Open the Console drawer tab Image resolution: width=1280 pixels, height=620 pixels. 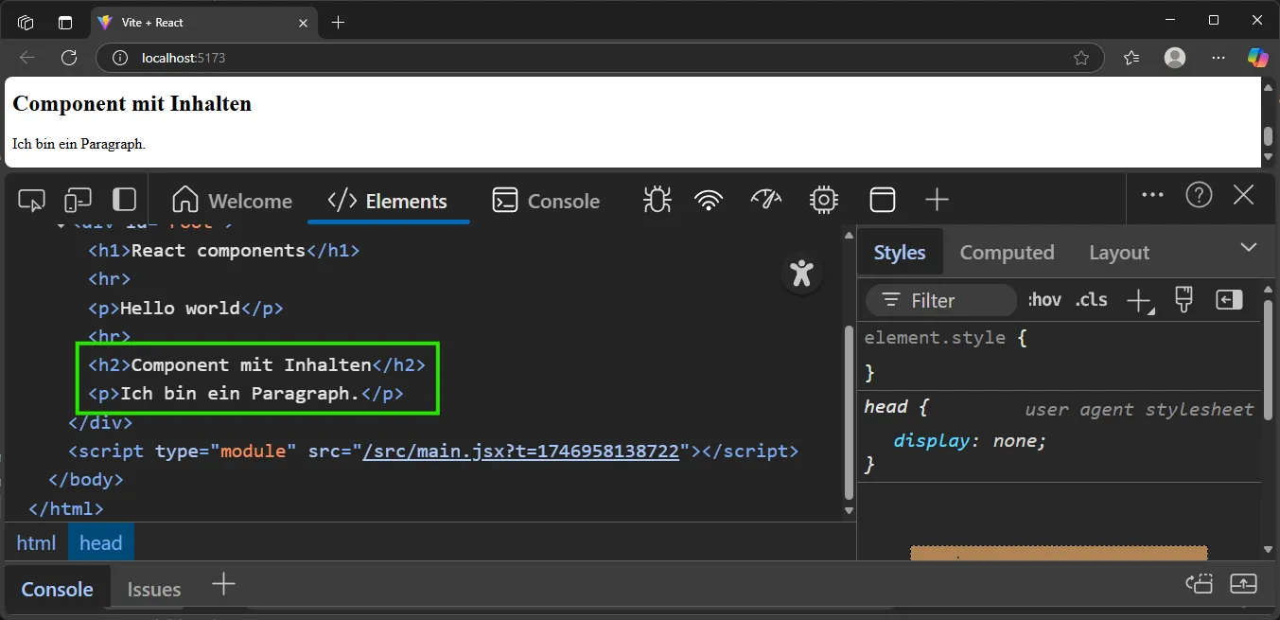pos(58,589)
